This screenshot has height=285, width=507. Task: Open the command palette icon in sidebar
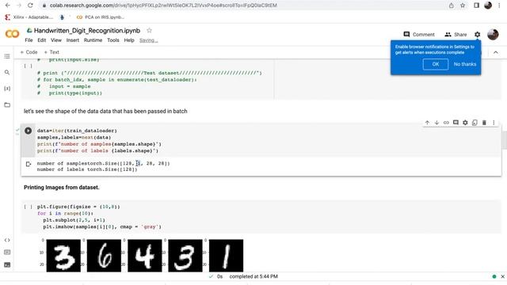(7, 253)
